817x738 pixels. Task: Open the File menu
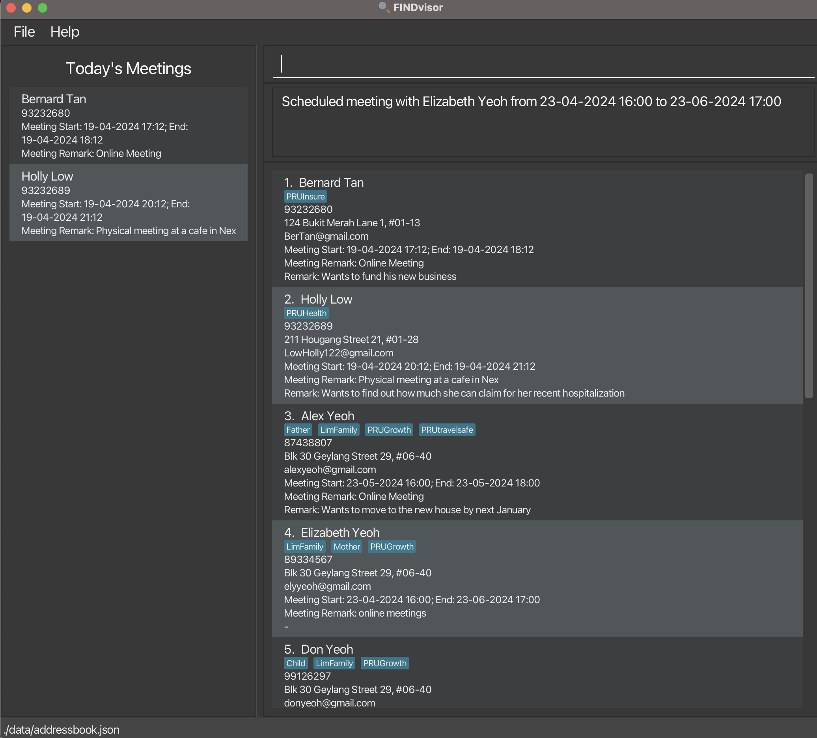coord(24,32)
